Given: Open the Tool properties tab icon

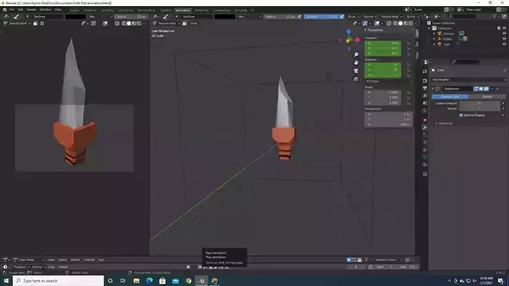Looking at the screenshot, I should 425,71.
